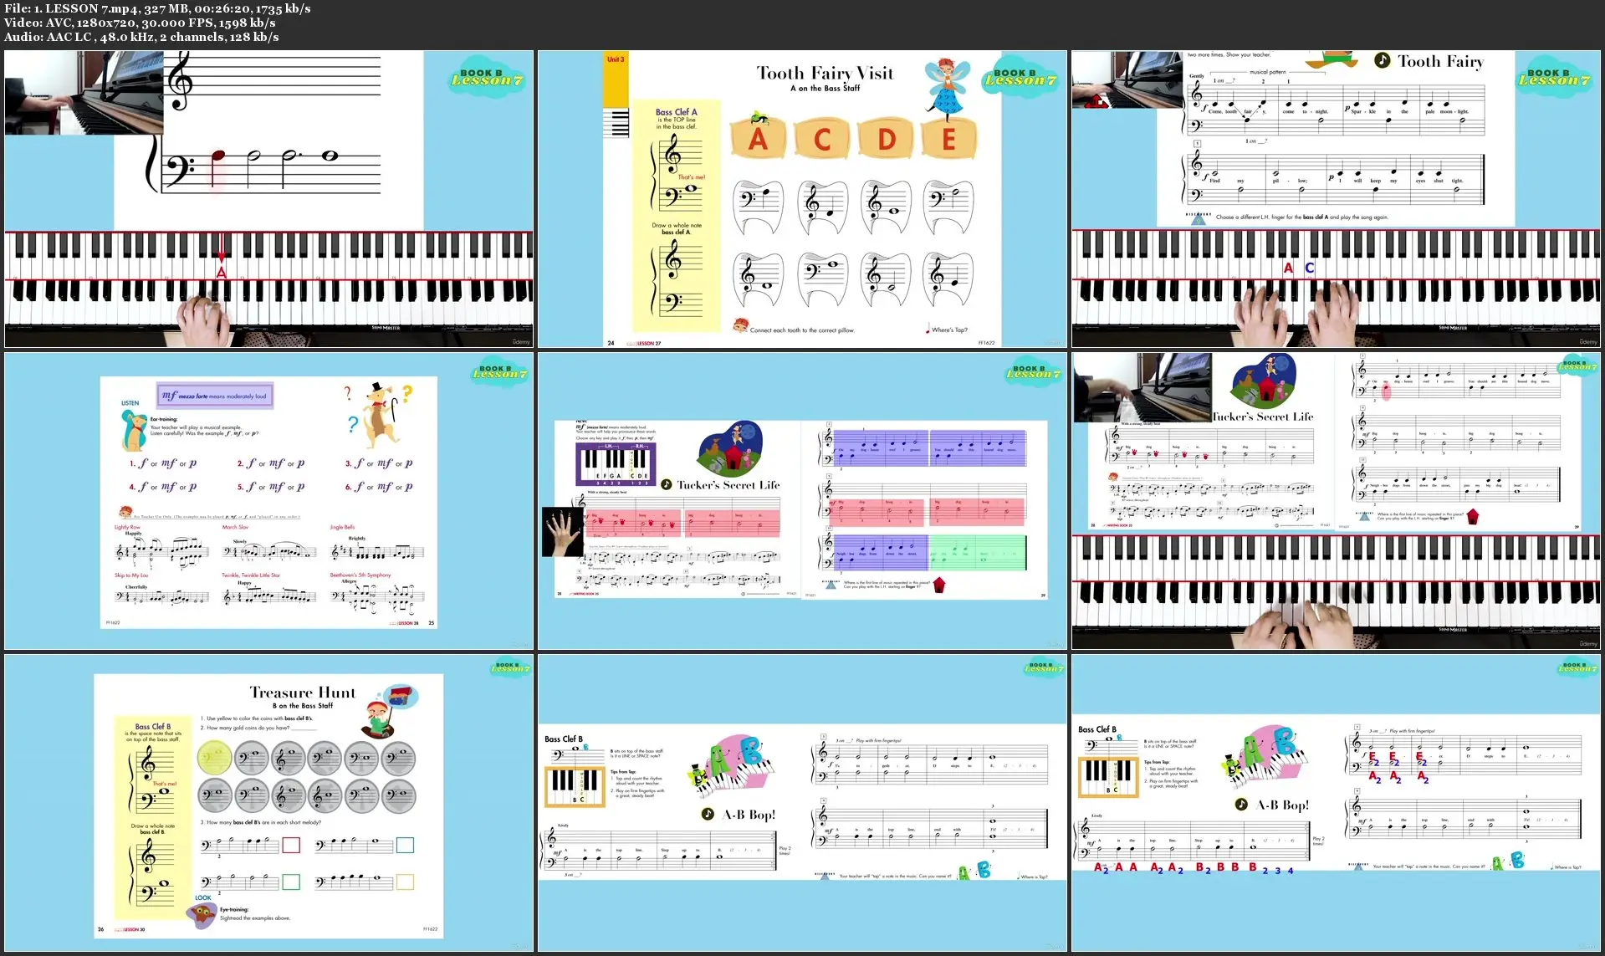Click the letter C pillow

[822, 139]
